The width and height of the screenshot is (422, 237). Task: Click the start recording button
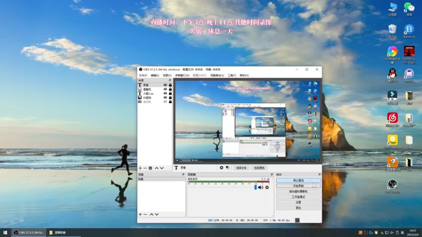(298, 186)
